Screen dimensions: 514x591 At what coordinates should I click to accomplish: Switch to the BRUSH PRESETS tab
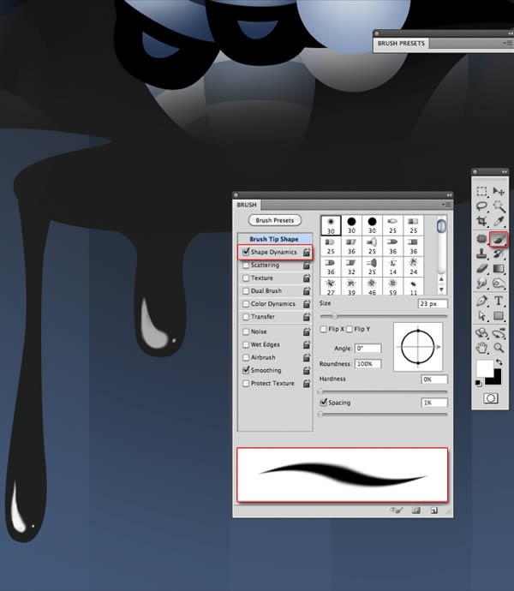[401, 44]
